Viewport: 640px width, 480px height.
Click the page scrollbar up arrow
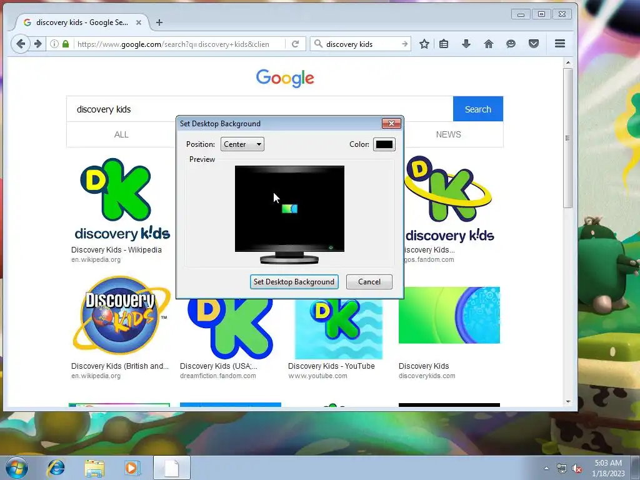point(567,63)
